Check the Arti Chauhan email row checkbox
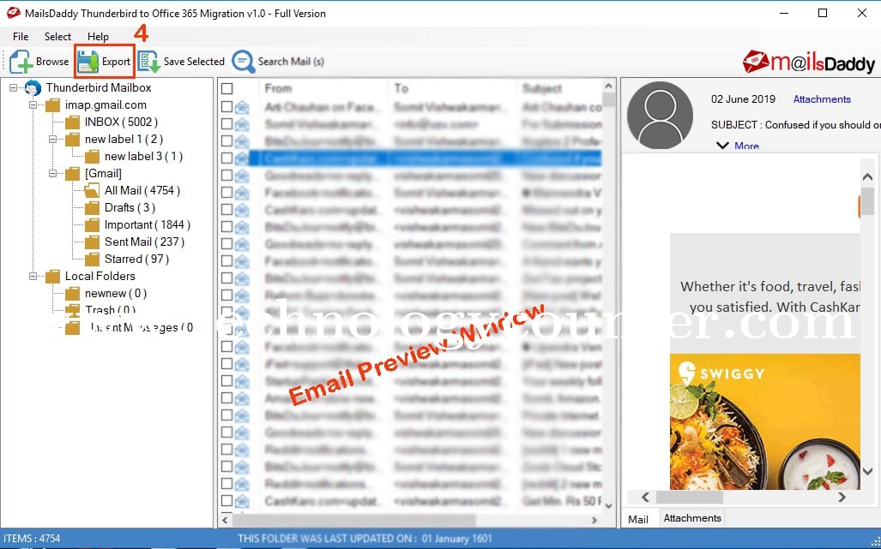Image resolution: width=881 pixels, height=549 pixels. 227,106
